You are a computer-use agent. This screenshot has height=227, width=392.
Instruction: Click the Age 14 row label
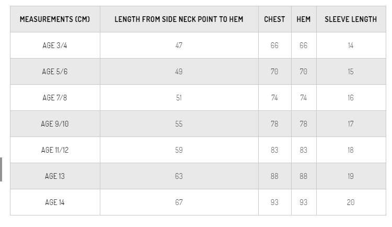coord(55,202)
